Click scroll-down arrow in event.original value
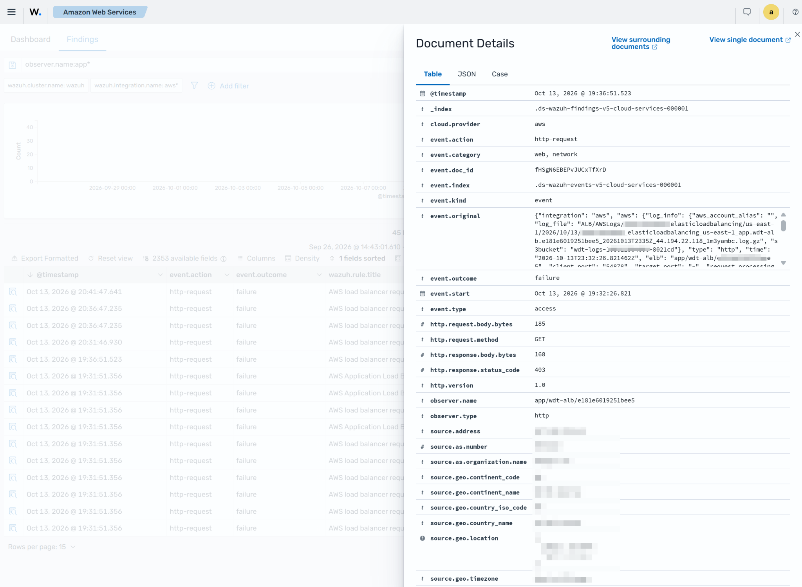Image resolution: width=802 pixels, height=587 pixels. point(783,263)
